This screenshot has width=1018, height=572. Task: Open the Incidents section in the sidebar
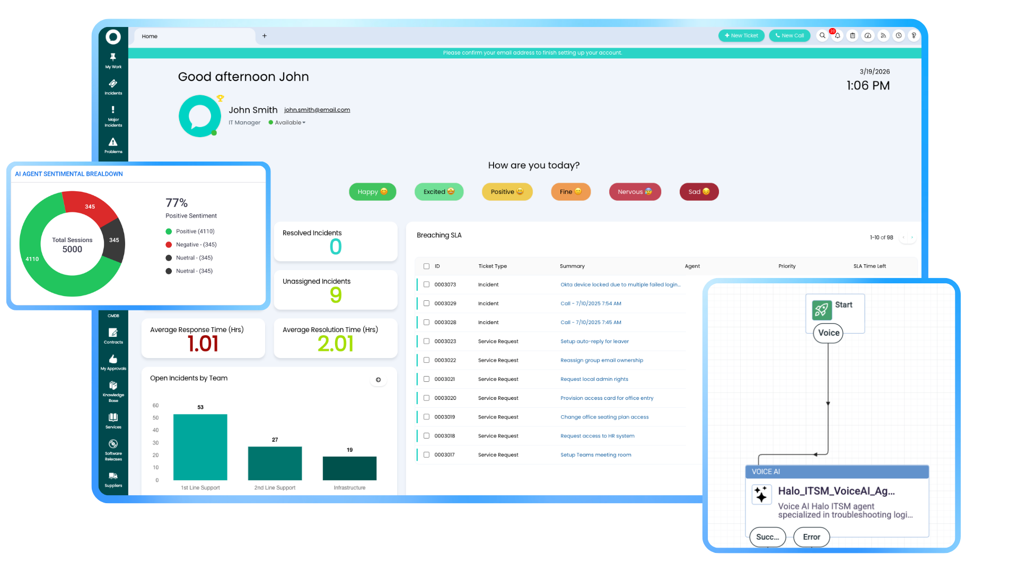click(x=113, y=87)
